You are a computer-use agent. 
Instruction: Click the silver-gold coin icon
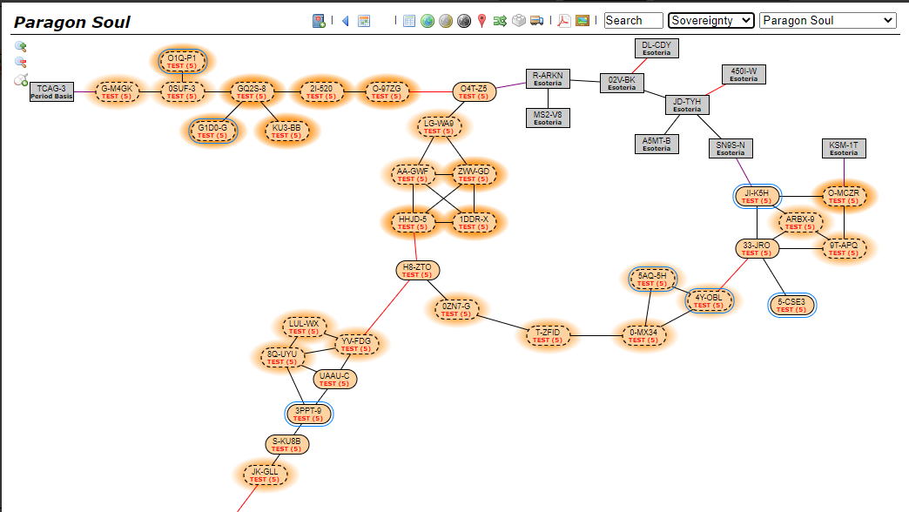click(445, 21)
